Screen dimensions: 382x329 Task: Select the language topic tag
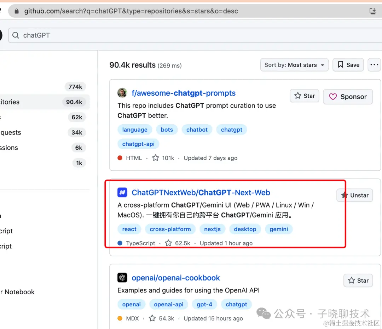[135, 130]
